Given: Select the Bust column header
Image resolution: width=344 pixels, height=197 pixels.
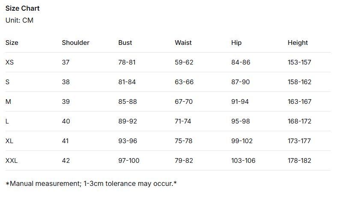Looking at the screenshot, I should 125,43.
